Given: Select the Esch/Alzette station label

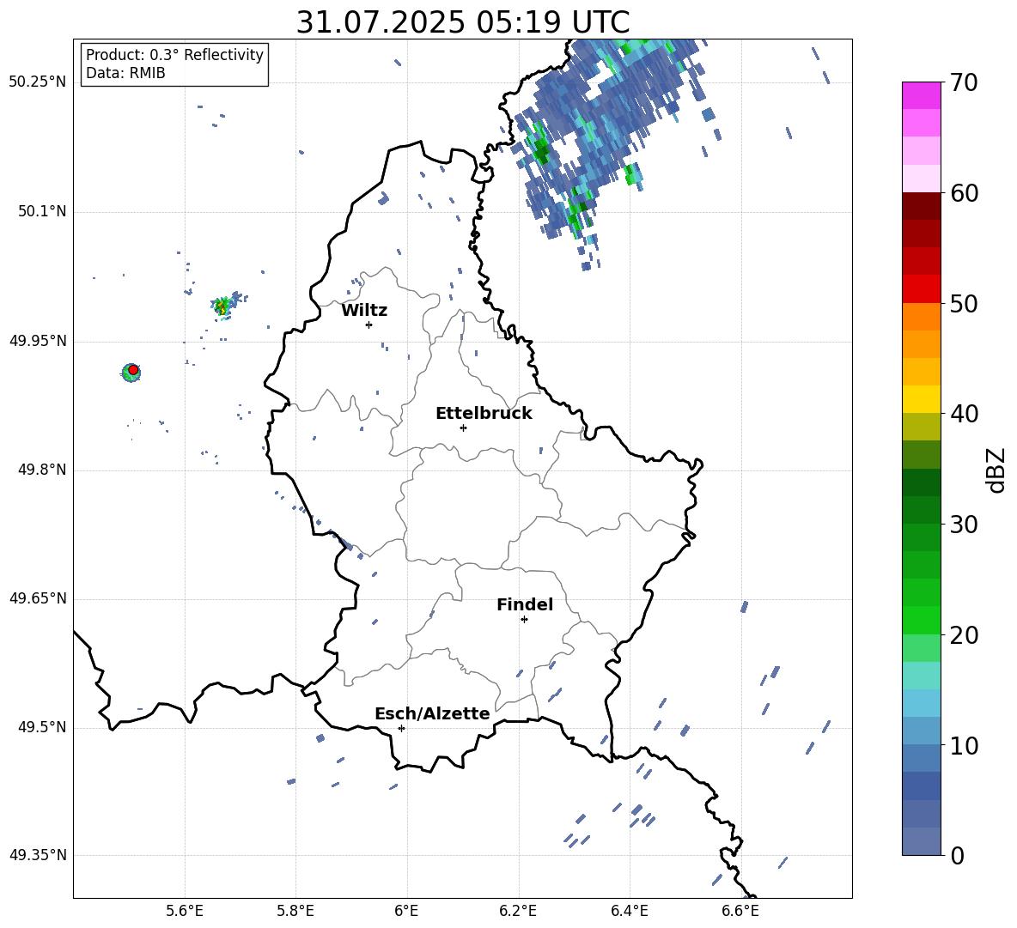Looking at the screenshot, I should click(x=432, y=714).
